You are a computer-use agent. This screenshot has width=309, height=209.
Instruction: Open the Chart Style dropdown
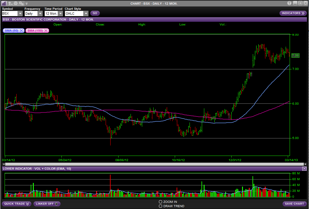click(85, 14)
